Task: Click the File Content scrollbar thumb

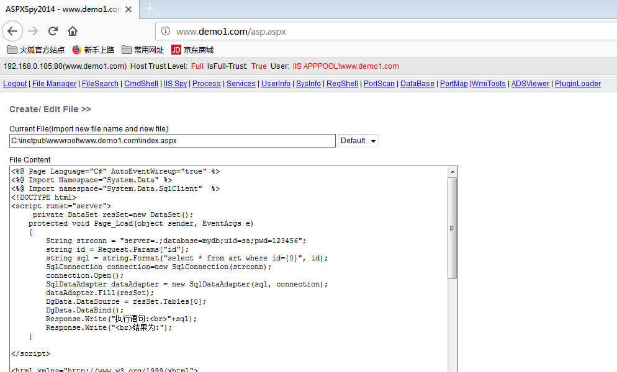Action: tap(453, 228)
